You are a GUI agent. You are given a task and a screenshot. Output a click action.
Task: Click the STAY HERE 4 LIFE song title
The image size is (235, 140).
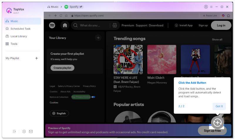tap(126, 80)
